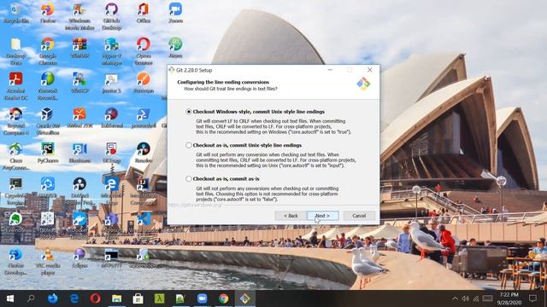
Task: Open the Acrobat Reader DC desktop shortcut
Action: [16, 86]
